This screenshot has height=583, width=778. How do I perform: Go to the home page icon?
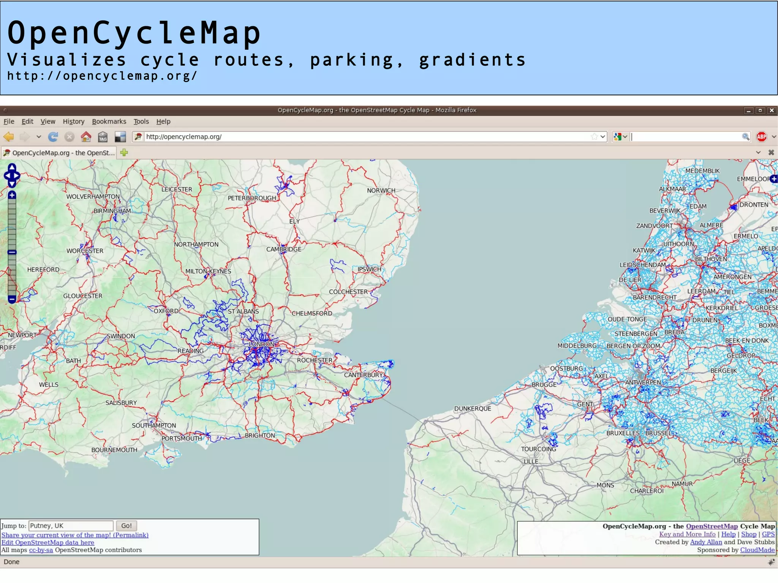(x=86, y=137)
